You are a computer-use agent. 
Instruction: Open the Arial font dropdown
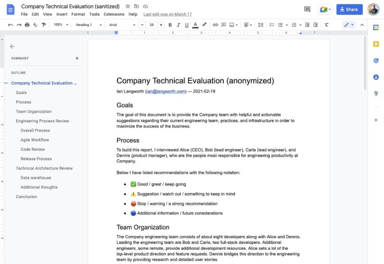121,25
